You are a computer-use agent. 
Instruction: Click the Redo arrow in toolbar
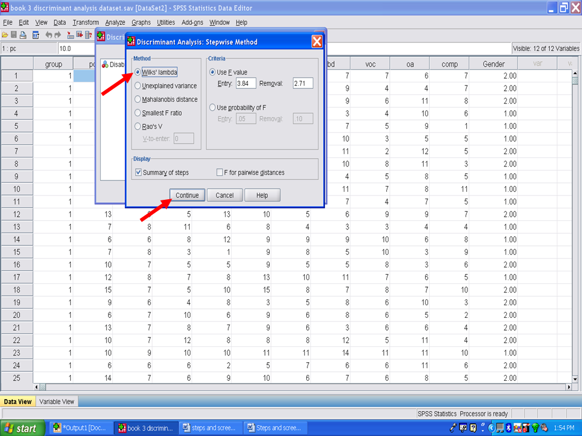58,35
